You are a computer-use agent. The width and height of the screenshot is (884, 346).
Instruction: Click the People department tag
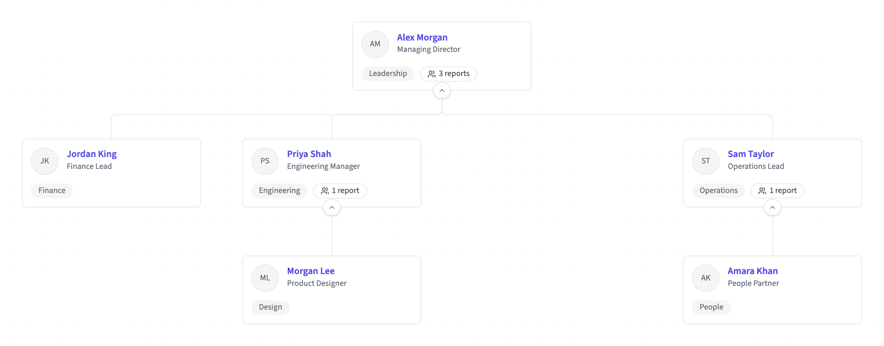click(x=712, y=307)
